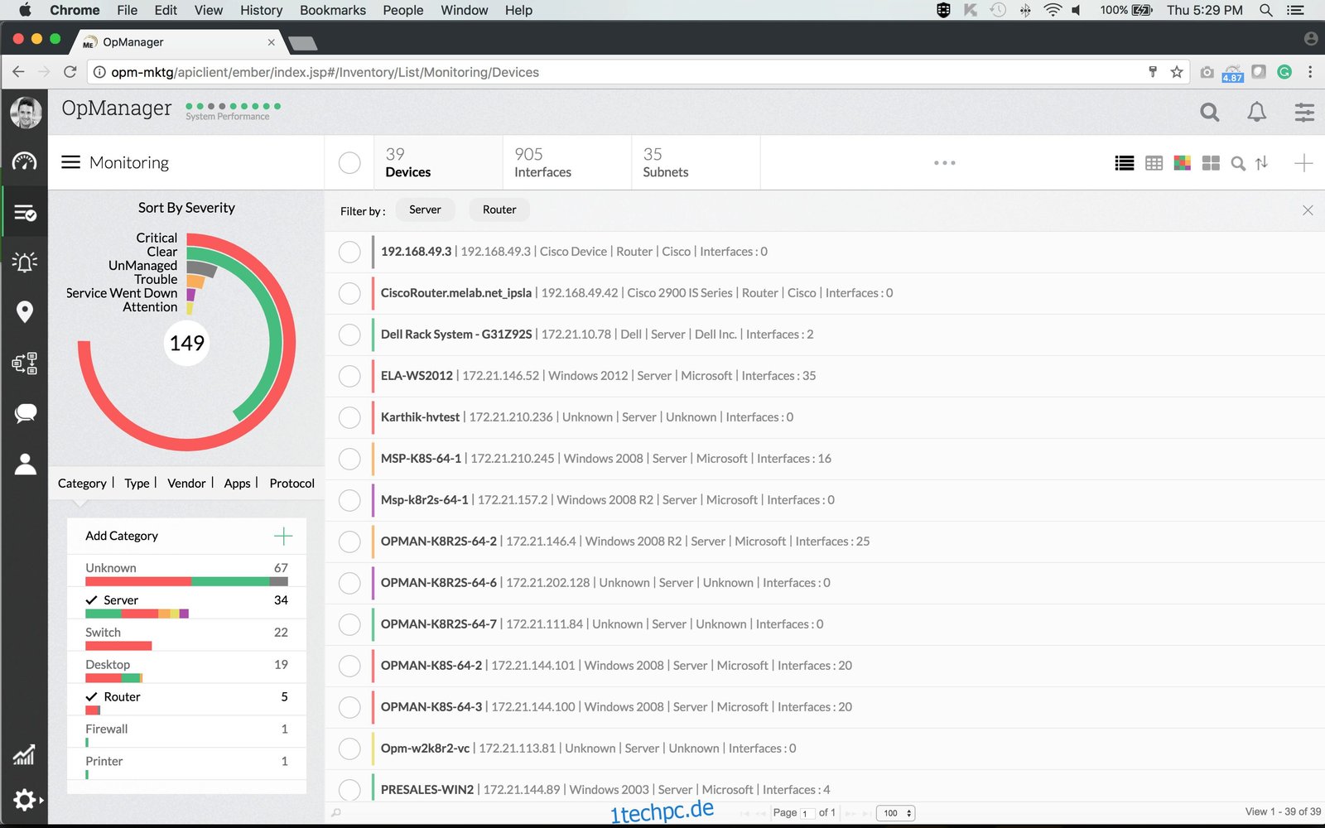Switch to Category grouping tab
This screenshot has width=1325, height=828.
(82, 484)
